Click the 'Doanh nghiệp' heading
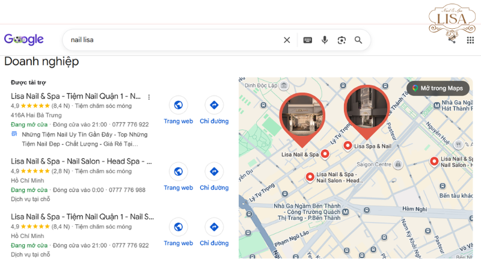481x276 pixels. 41,61
